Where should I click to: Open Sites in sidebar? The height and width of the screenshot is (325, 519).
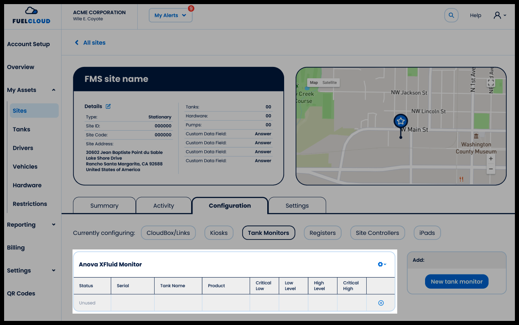(x=34, y=111)
